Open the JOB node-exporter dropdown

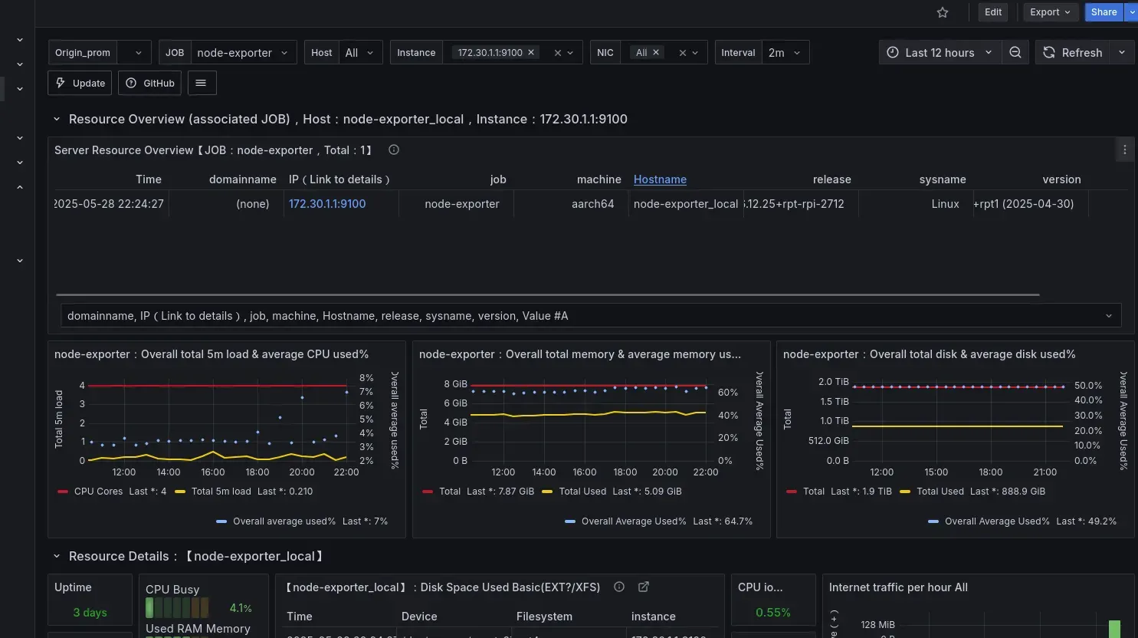pyautogui.click(x=243, y=52)
